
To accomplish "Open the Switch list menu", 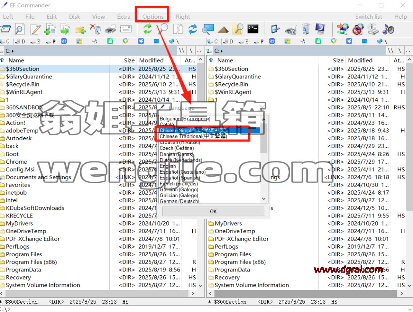I will (369, 16).
